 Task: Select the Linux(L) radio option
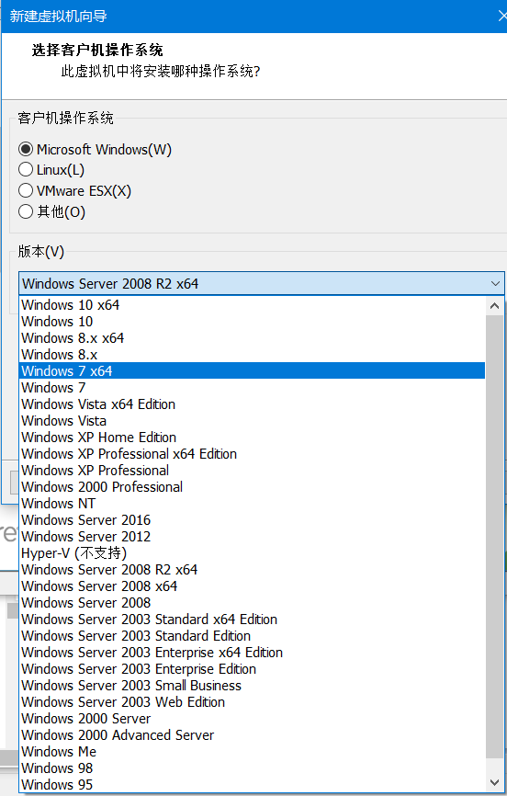pyautogui.click(x=26, y=169)
